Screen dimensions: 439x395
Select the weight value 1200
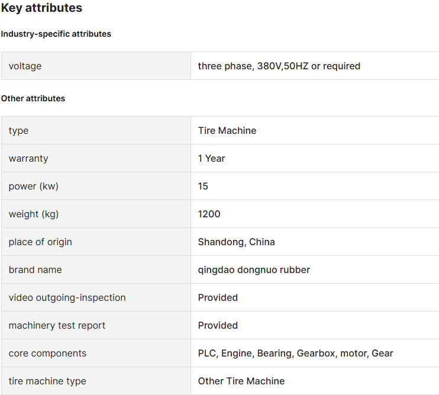(209, 214)
